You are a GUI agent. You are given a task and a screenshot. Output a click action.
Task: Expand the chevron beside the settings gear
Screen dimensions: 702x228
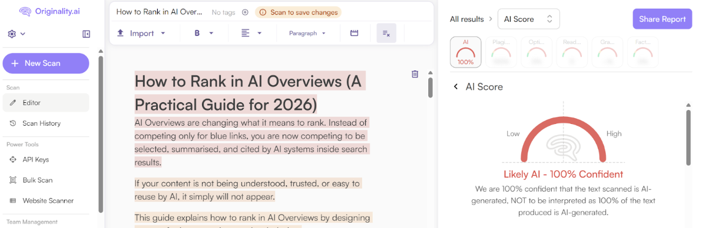tap(23, 33)
